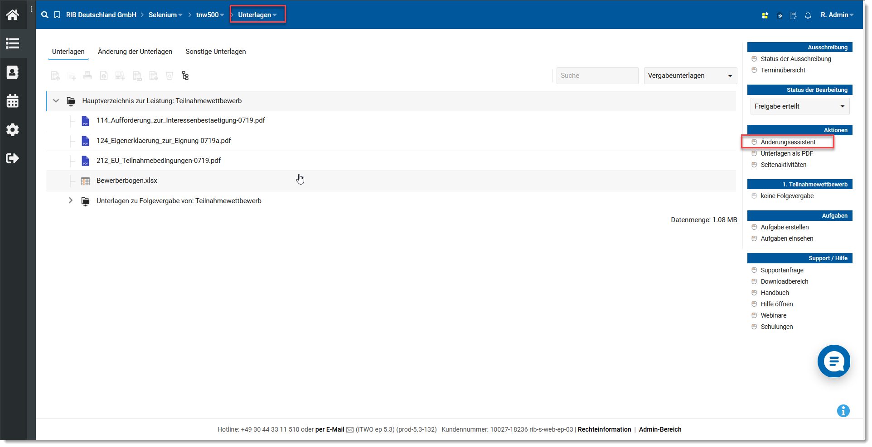Click into the Suche search field
Screen dimensions: 872x447
pyautogui.click(x=597, y=76)
